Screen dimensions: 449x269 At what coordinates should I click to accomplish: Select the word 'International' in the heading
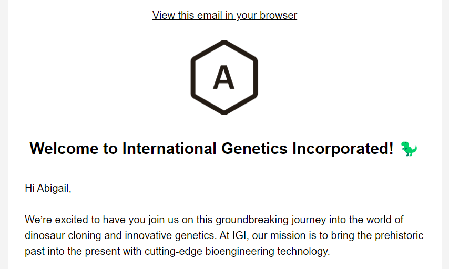(169, 149)
